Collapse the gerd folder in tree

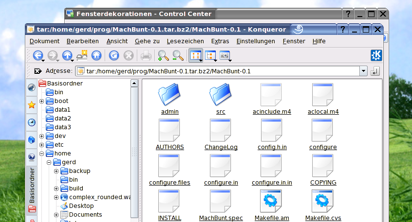[49, 163]
